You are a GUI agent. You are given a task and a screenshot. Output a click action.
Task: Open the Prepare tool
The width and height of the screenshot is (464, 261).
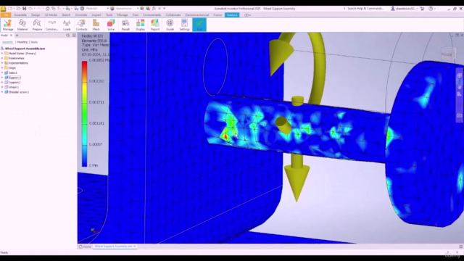37,25
